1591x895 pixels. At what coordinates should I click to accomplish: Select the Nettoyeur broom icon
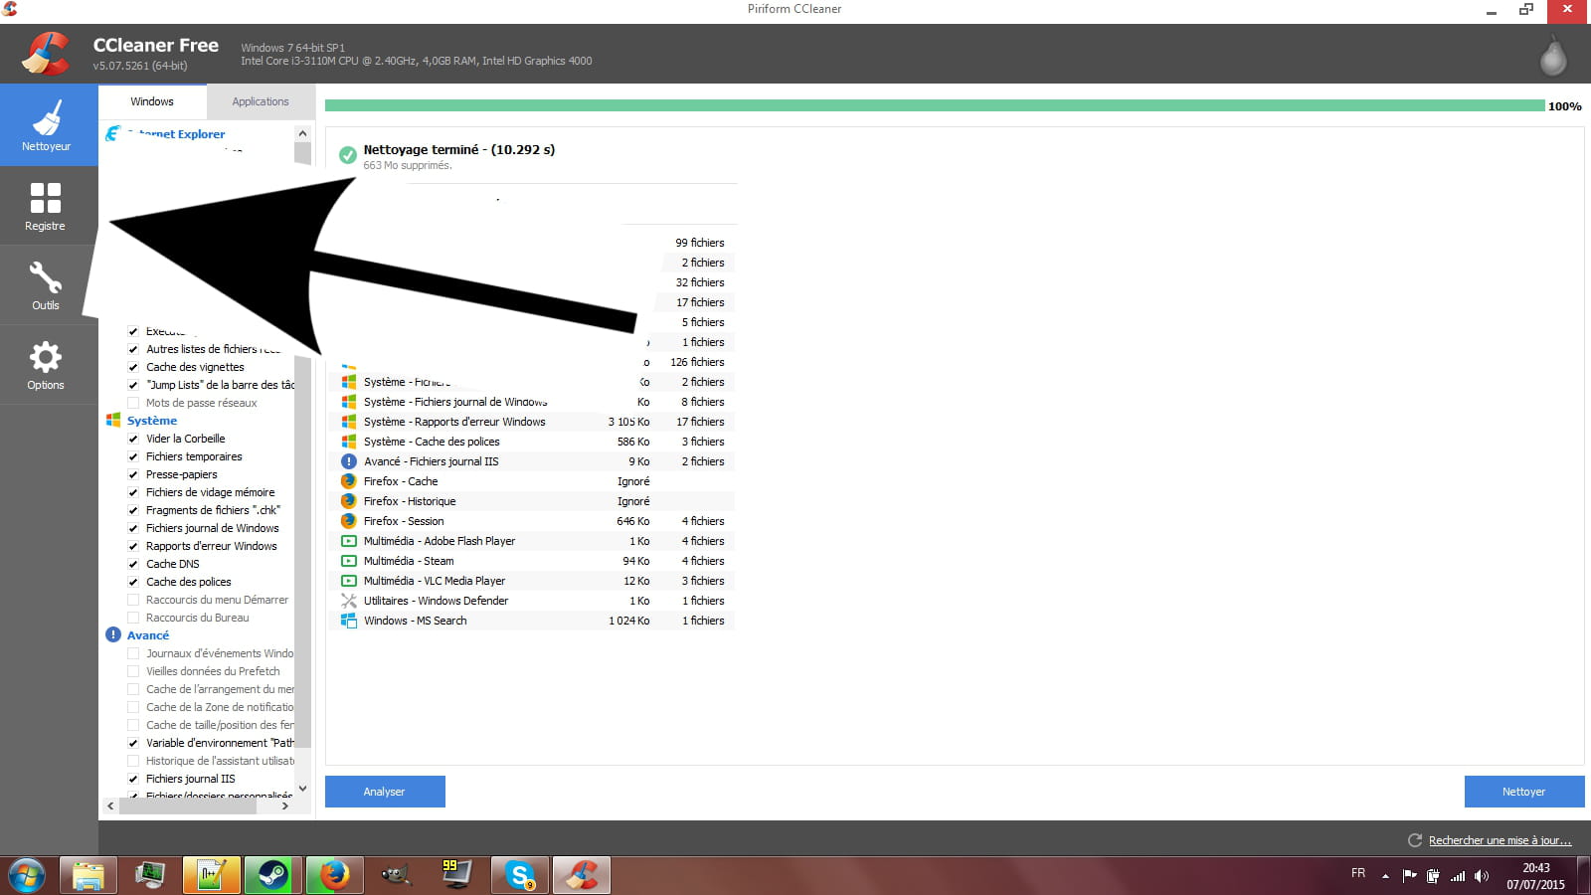click(x=46, y=125)
